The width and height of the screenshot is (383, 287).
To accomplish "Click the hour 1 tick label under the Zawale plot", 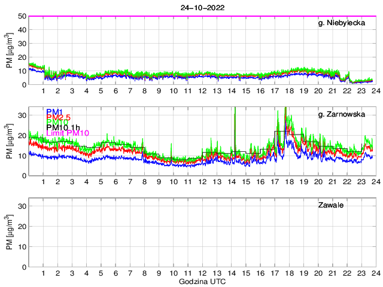I will pyautogui.click(x=43, y=273).
